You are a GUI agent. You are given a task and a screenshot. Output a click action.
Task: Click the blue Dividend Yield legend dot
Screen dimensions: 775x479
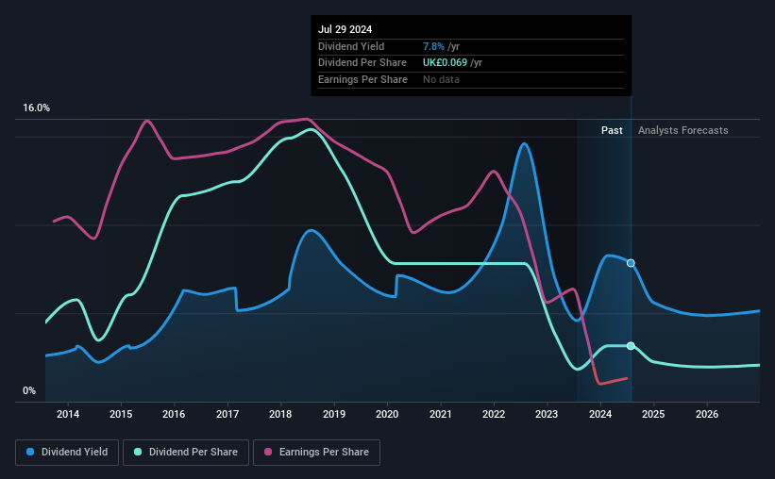[30, 452]
